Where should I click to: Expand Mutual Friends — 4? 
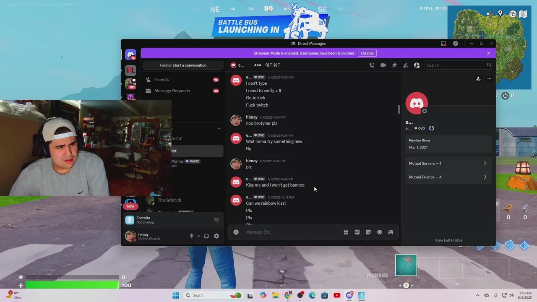pyautogui.click(x=448, y=177)
